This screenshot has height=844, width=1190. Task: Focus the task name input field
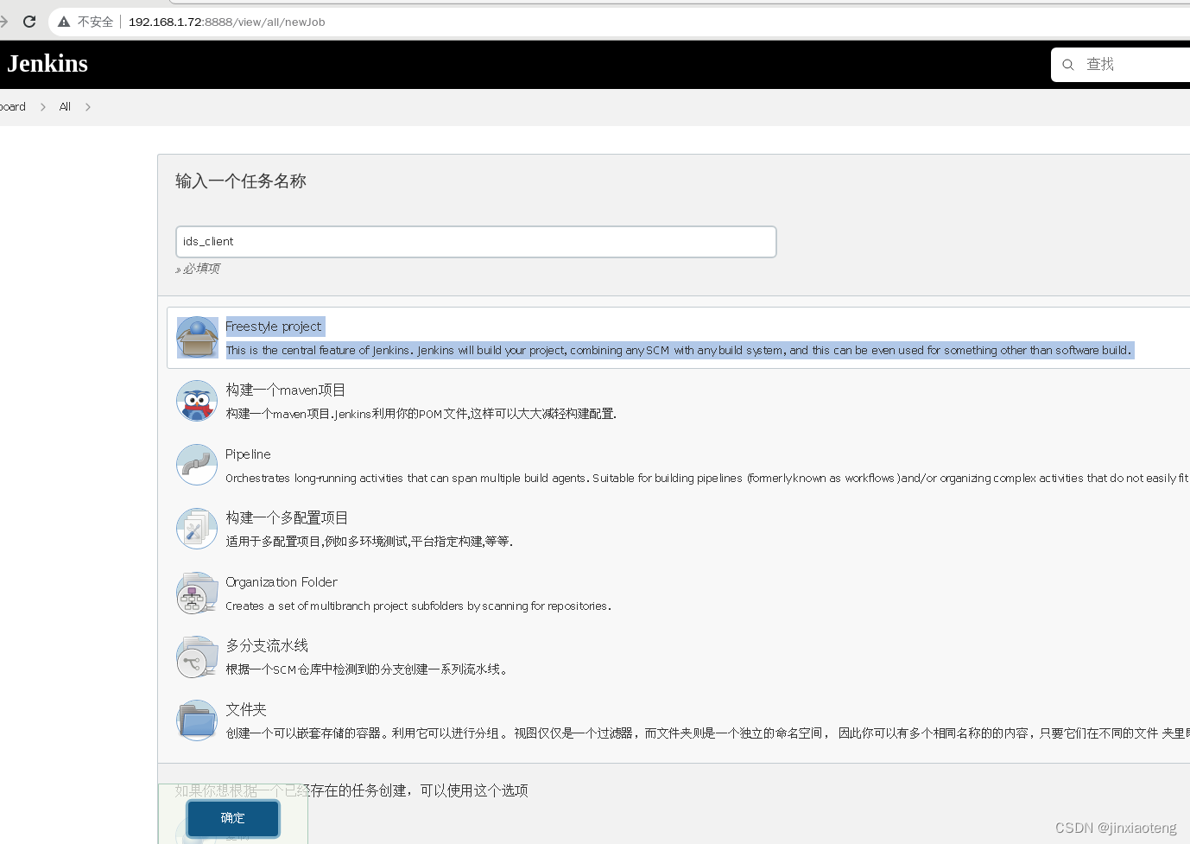coord(476,242)
